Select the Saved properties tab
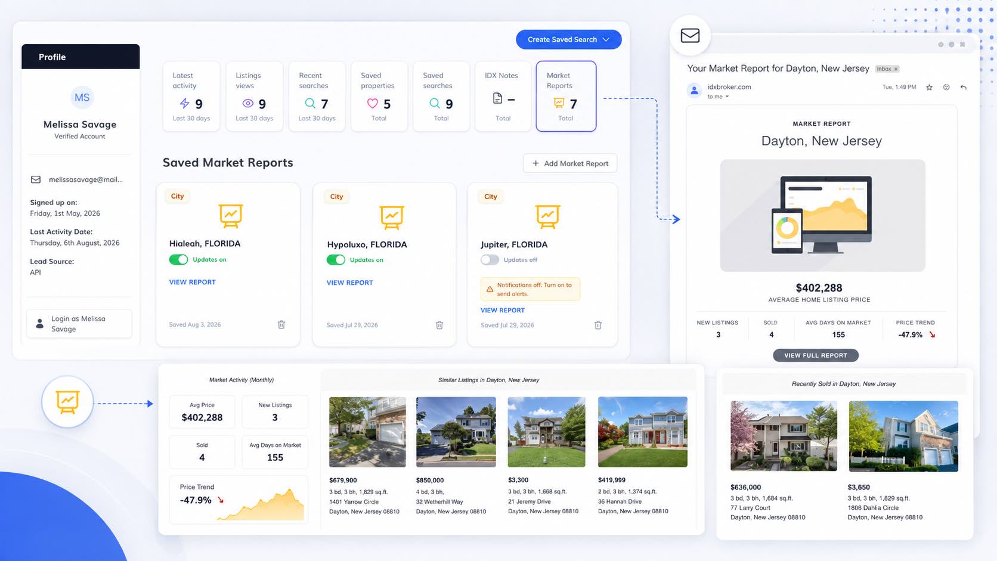 pyautogui.click(x=379, y=96)
